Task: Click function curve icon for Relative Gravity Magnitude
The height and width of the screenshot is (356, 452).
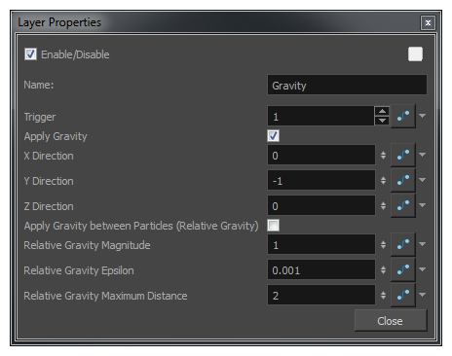Action: point(403,244)
